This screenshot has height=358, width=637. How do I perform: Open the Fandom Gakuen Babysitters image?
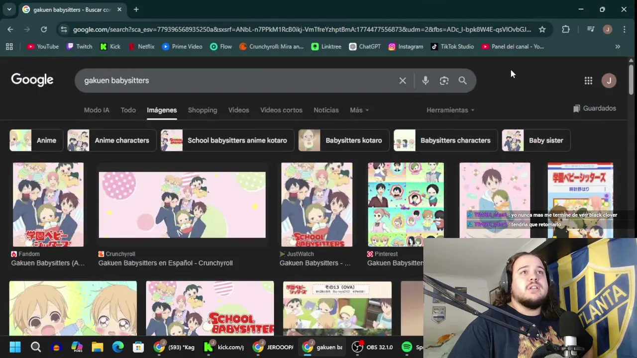click(x=48, y=204)
